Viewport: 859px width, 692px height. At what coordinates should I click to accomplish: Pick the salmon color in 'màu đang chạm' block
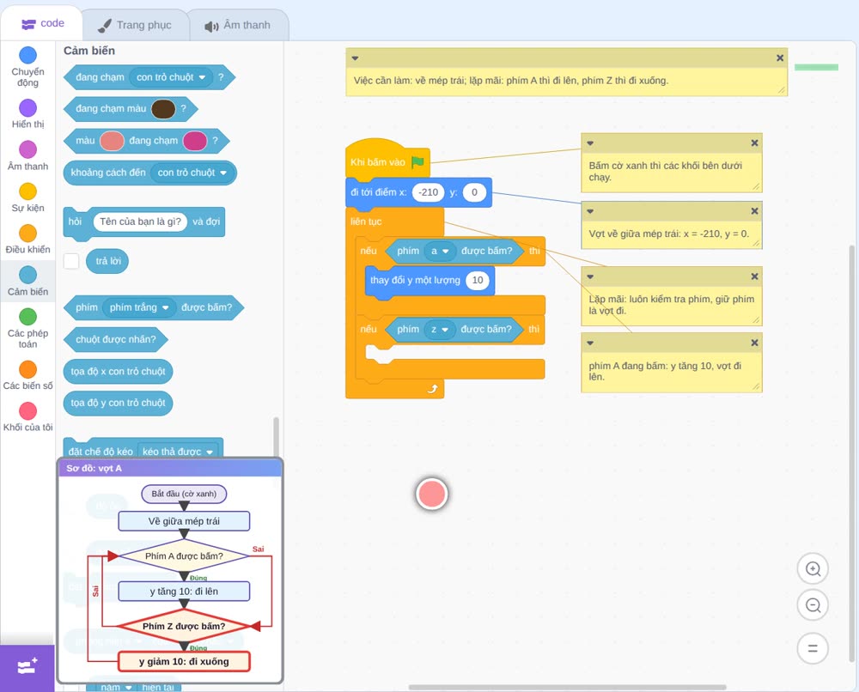[x=113, y=141]
